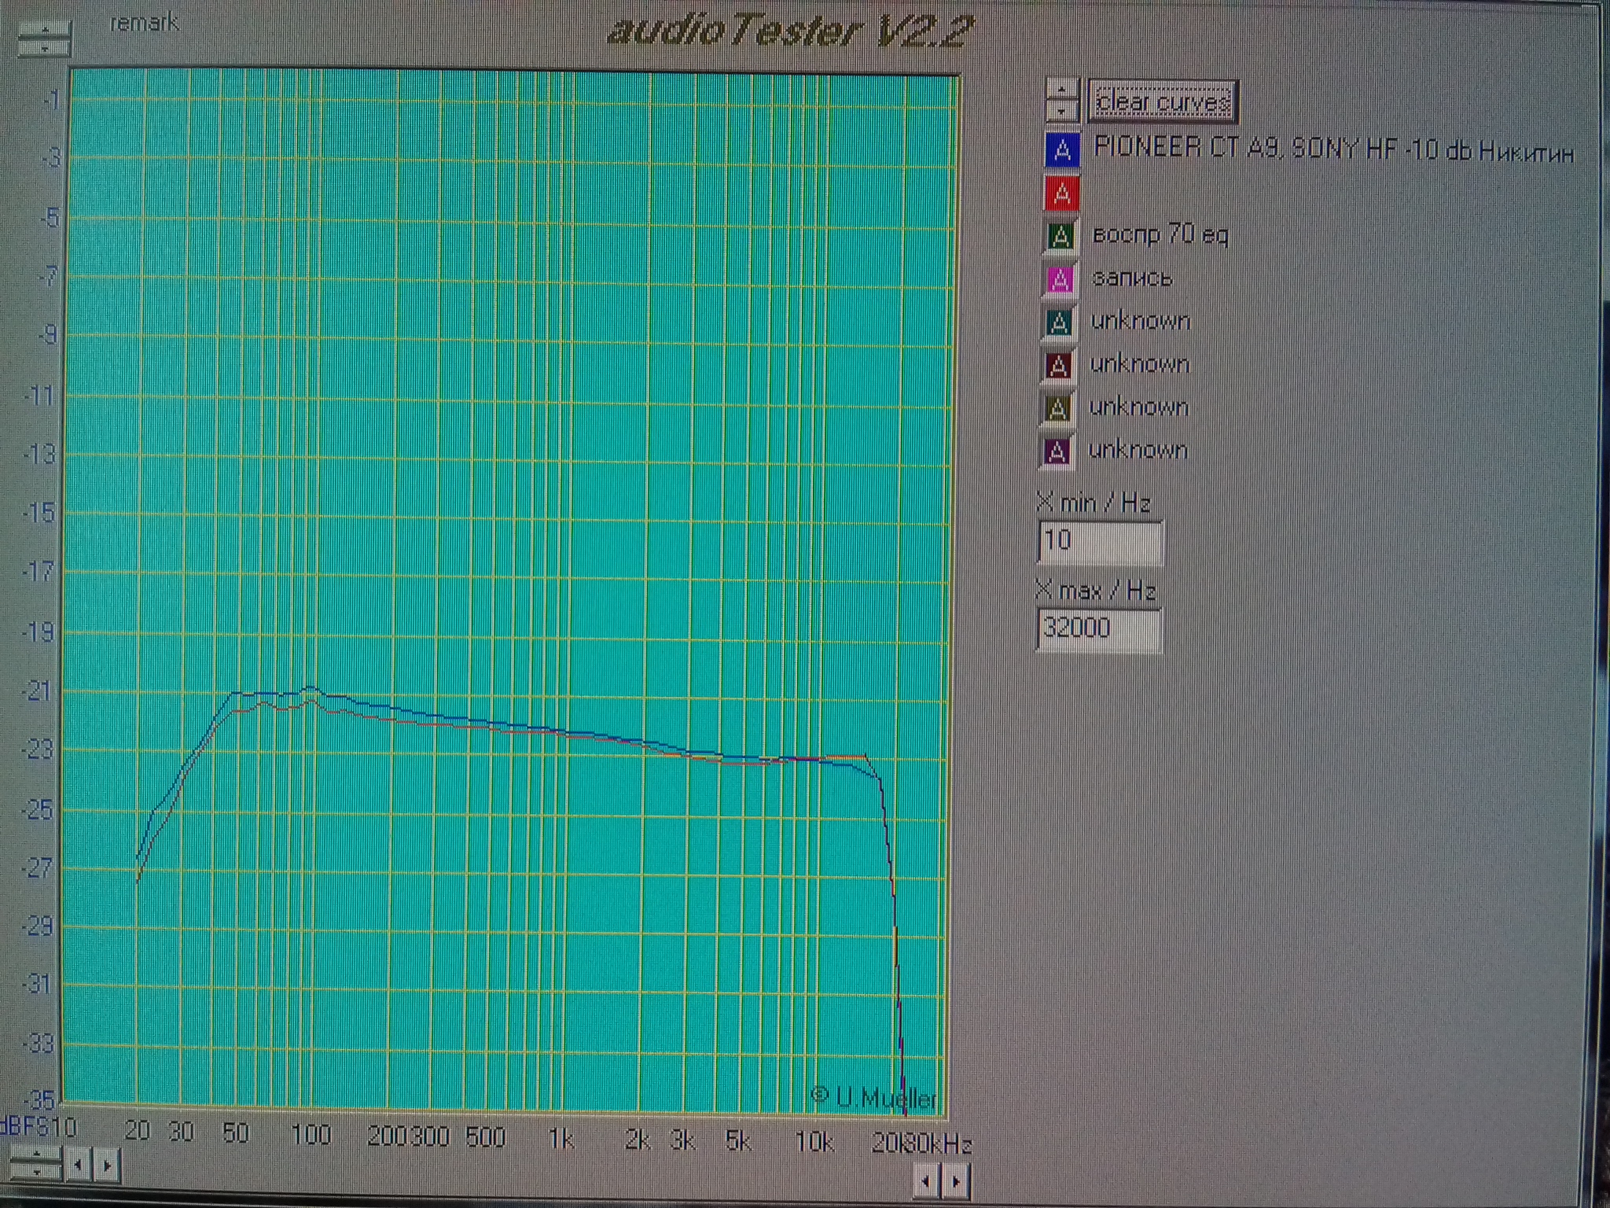Click left arrow button below 20k axis label
This screenshot has width=1610, height=1208.
point(926,1181)
